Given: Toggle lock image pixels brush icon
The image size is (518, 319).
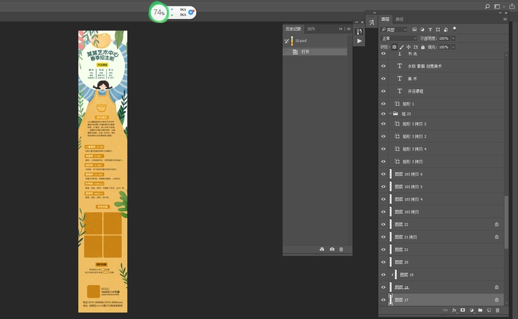Looking at the screenshot, I should click(401, 47).
